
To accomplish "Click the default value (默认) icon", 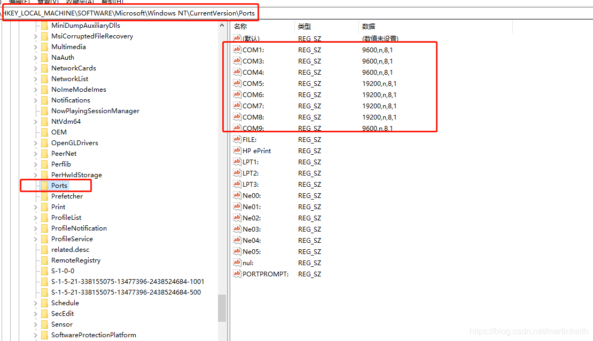I will 237,38.
